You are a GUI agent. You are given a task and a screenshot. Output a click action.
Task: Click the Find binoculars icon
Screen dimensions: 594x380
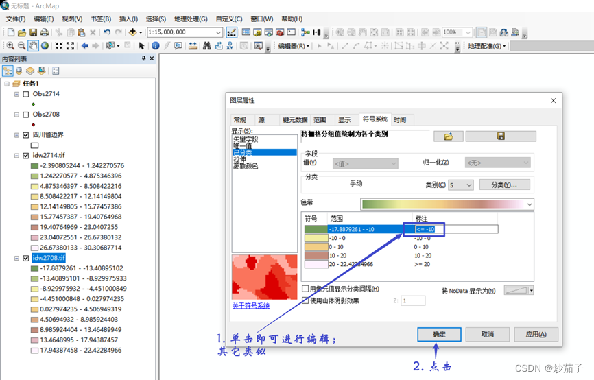[x=207, y=46]
